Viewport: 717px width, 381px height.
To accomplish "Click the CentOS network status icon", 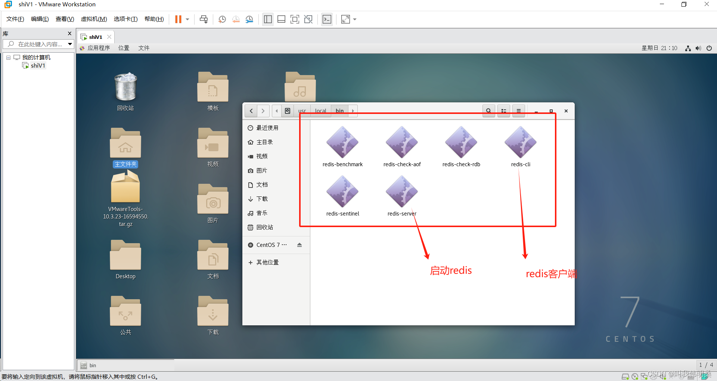I will pyautogui.click(x=688, y=48).
